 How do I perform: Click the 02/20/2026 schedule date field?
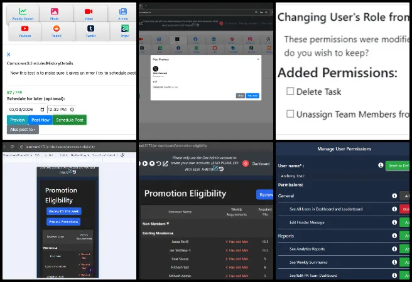coord(26,109)
